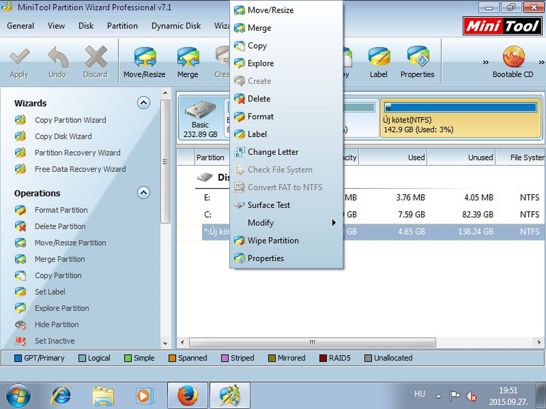Collapse the Wizards section
This screenshot has width=546, height=409.
(x=144, y=103)
